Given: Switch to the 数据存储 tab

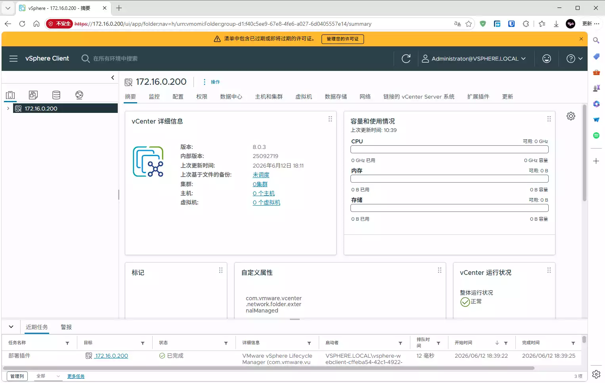Looking at the screenshot, I should click(x=336, y=97).
